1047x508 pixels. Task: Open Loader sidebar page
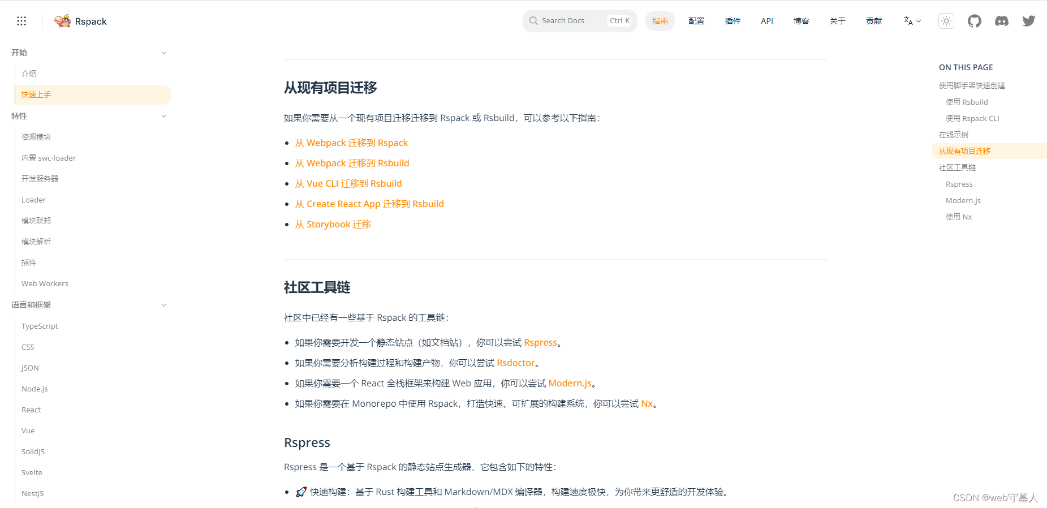pos(33,200)
